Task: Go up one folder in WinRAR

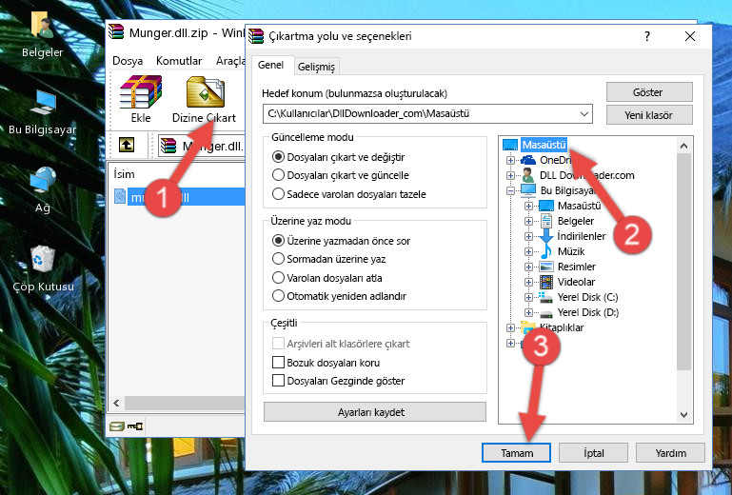Action: (x=127, y=146)
